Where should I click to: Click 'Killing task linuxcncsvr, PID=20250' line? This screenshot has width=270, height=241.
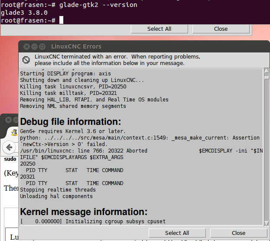click(73, 87)
